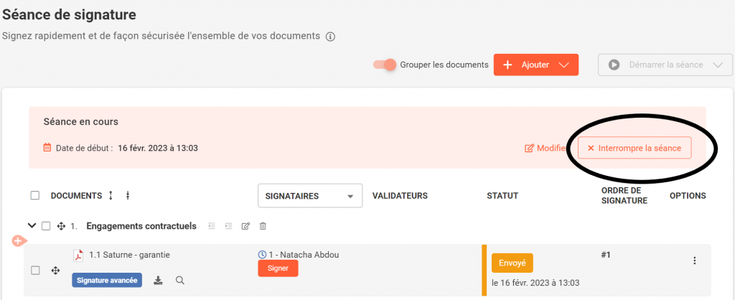Viewport: 735px width, 300px height.
Task: Click the outdent icon for Engagements contractuels
Action: tap(212, 226)
